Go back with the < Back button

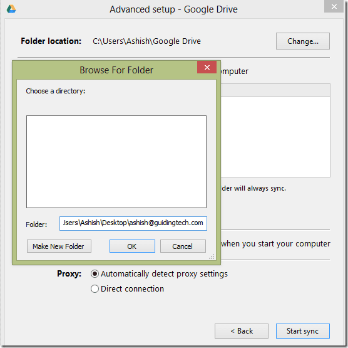coord(242,331)
